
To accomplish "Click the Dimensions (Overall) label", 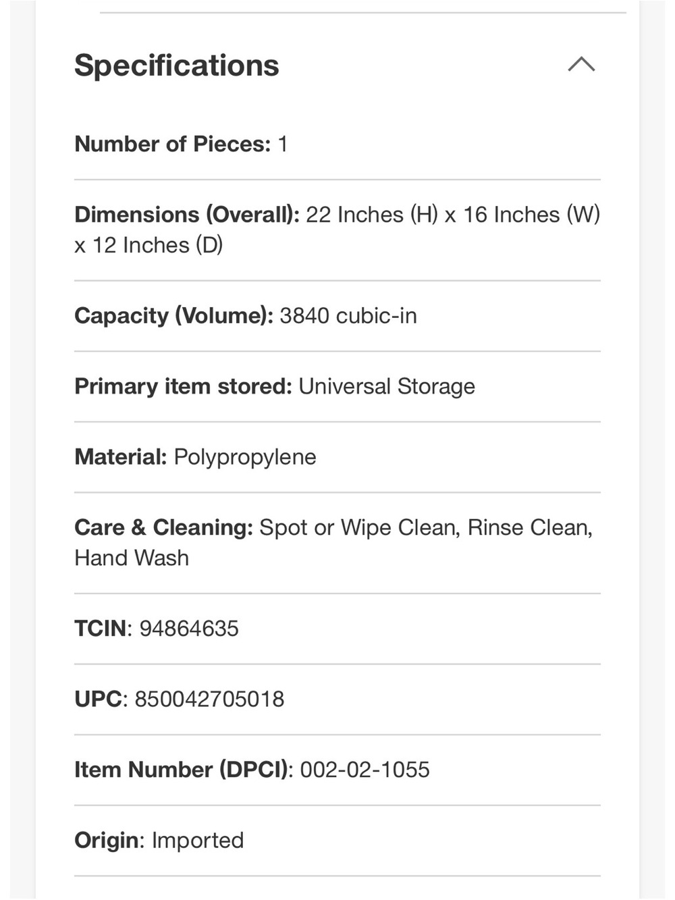I will point(187,215).
